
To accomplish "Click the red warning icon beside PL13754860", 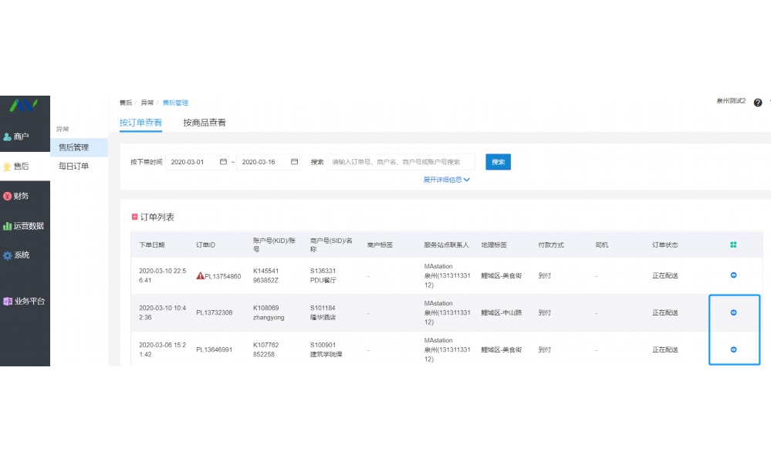I will pos(201,275).
